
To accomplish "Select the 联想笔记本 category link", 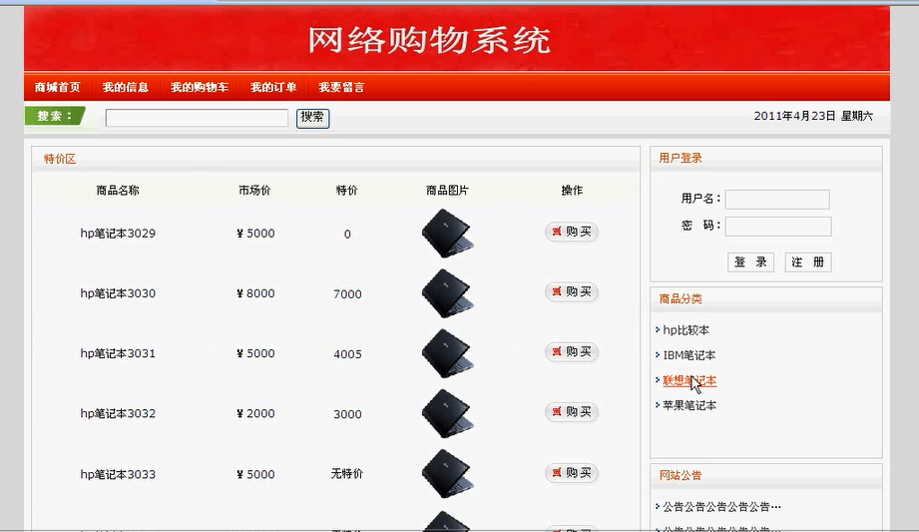I will (x=689, y=380).
